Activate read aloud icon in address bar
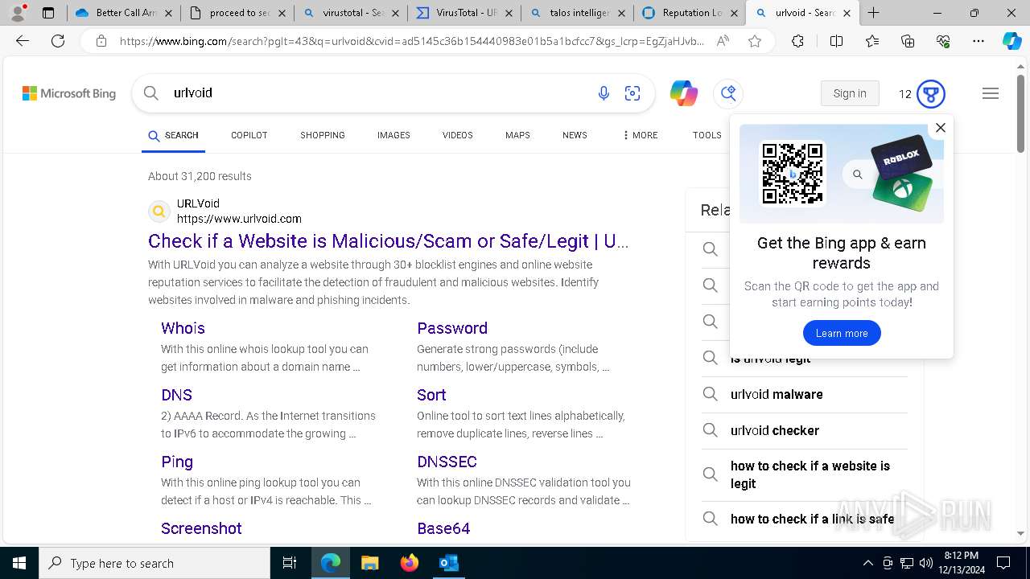This screenshot has height=579, width=1030. click(723, 41)
